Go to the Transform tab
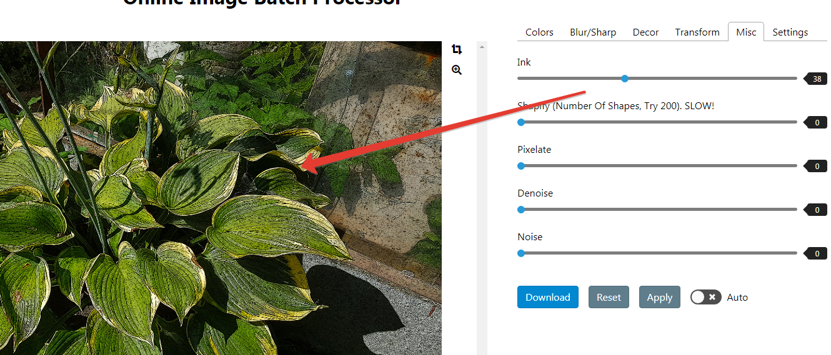The width and height of the screenshot is (831, 355). coord(697,32)
